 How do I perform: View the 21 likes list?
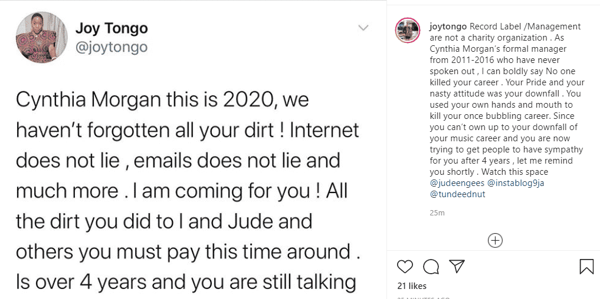point(411,286)
